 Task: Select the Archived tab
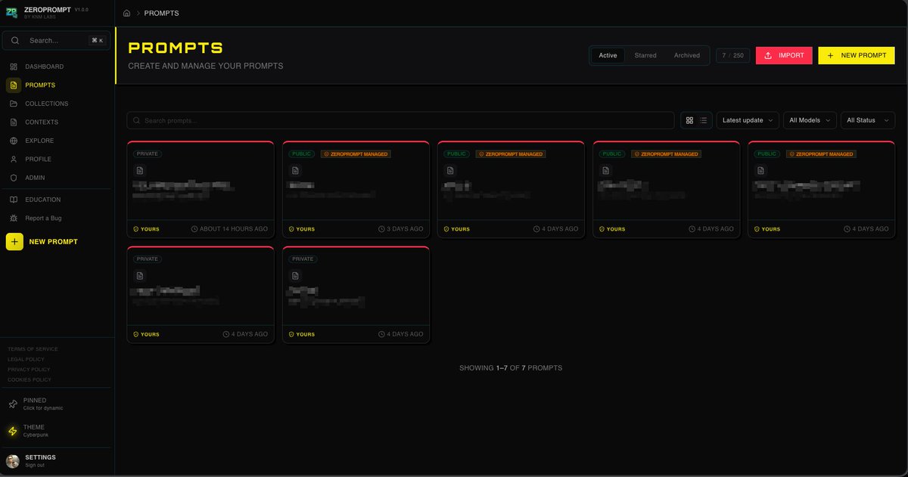(687, 55)
